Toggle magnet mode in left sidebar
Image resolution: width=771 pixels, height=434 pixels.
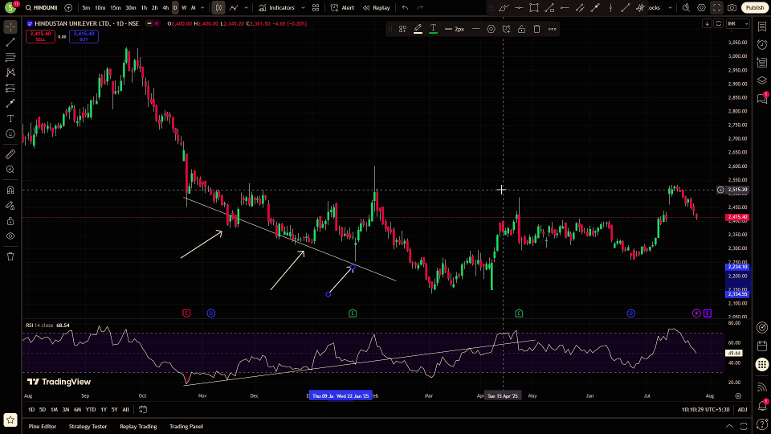pos(10,190)
